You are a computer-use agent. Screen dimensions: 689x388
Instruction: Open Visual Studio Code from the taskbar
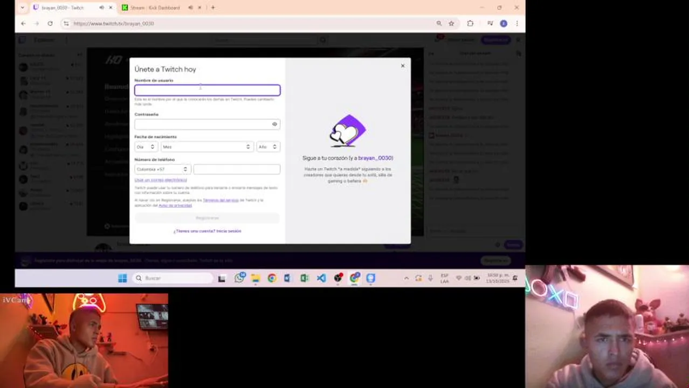321,278
